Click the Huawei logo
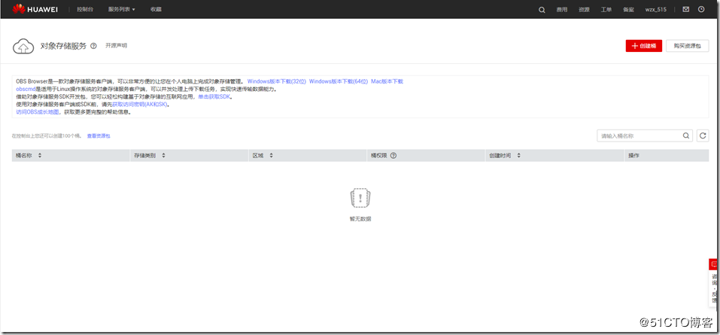Image resolution: width=720 pixels, height=335 pixels. point(35,9)
